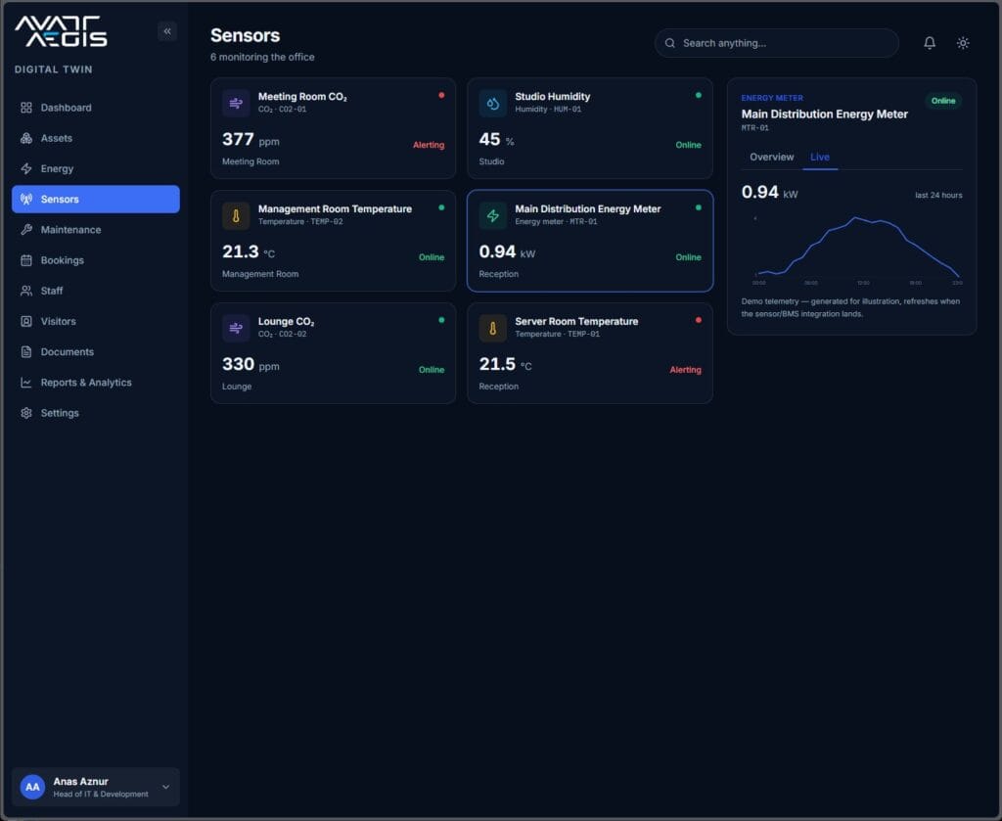The image size is (1002, 821).
Task: Switch to the Overview tab
Action: tap(771, 158)
